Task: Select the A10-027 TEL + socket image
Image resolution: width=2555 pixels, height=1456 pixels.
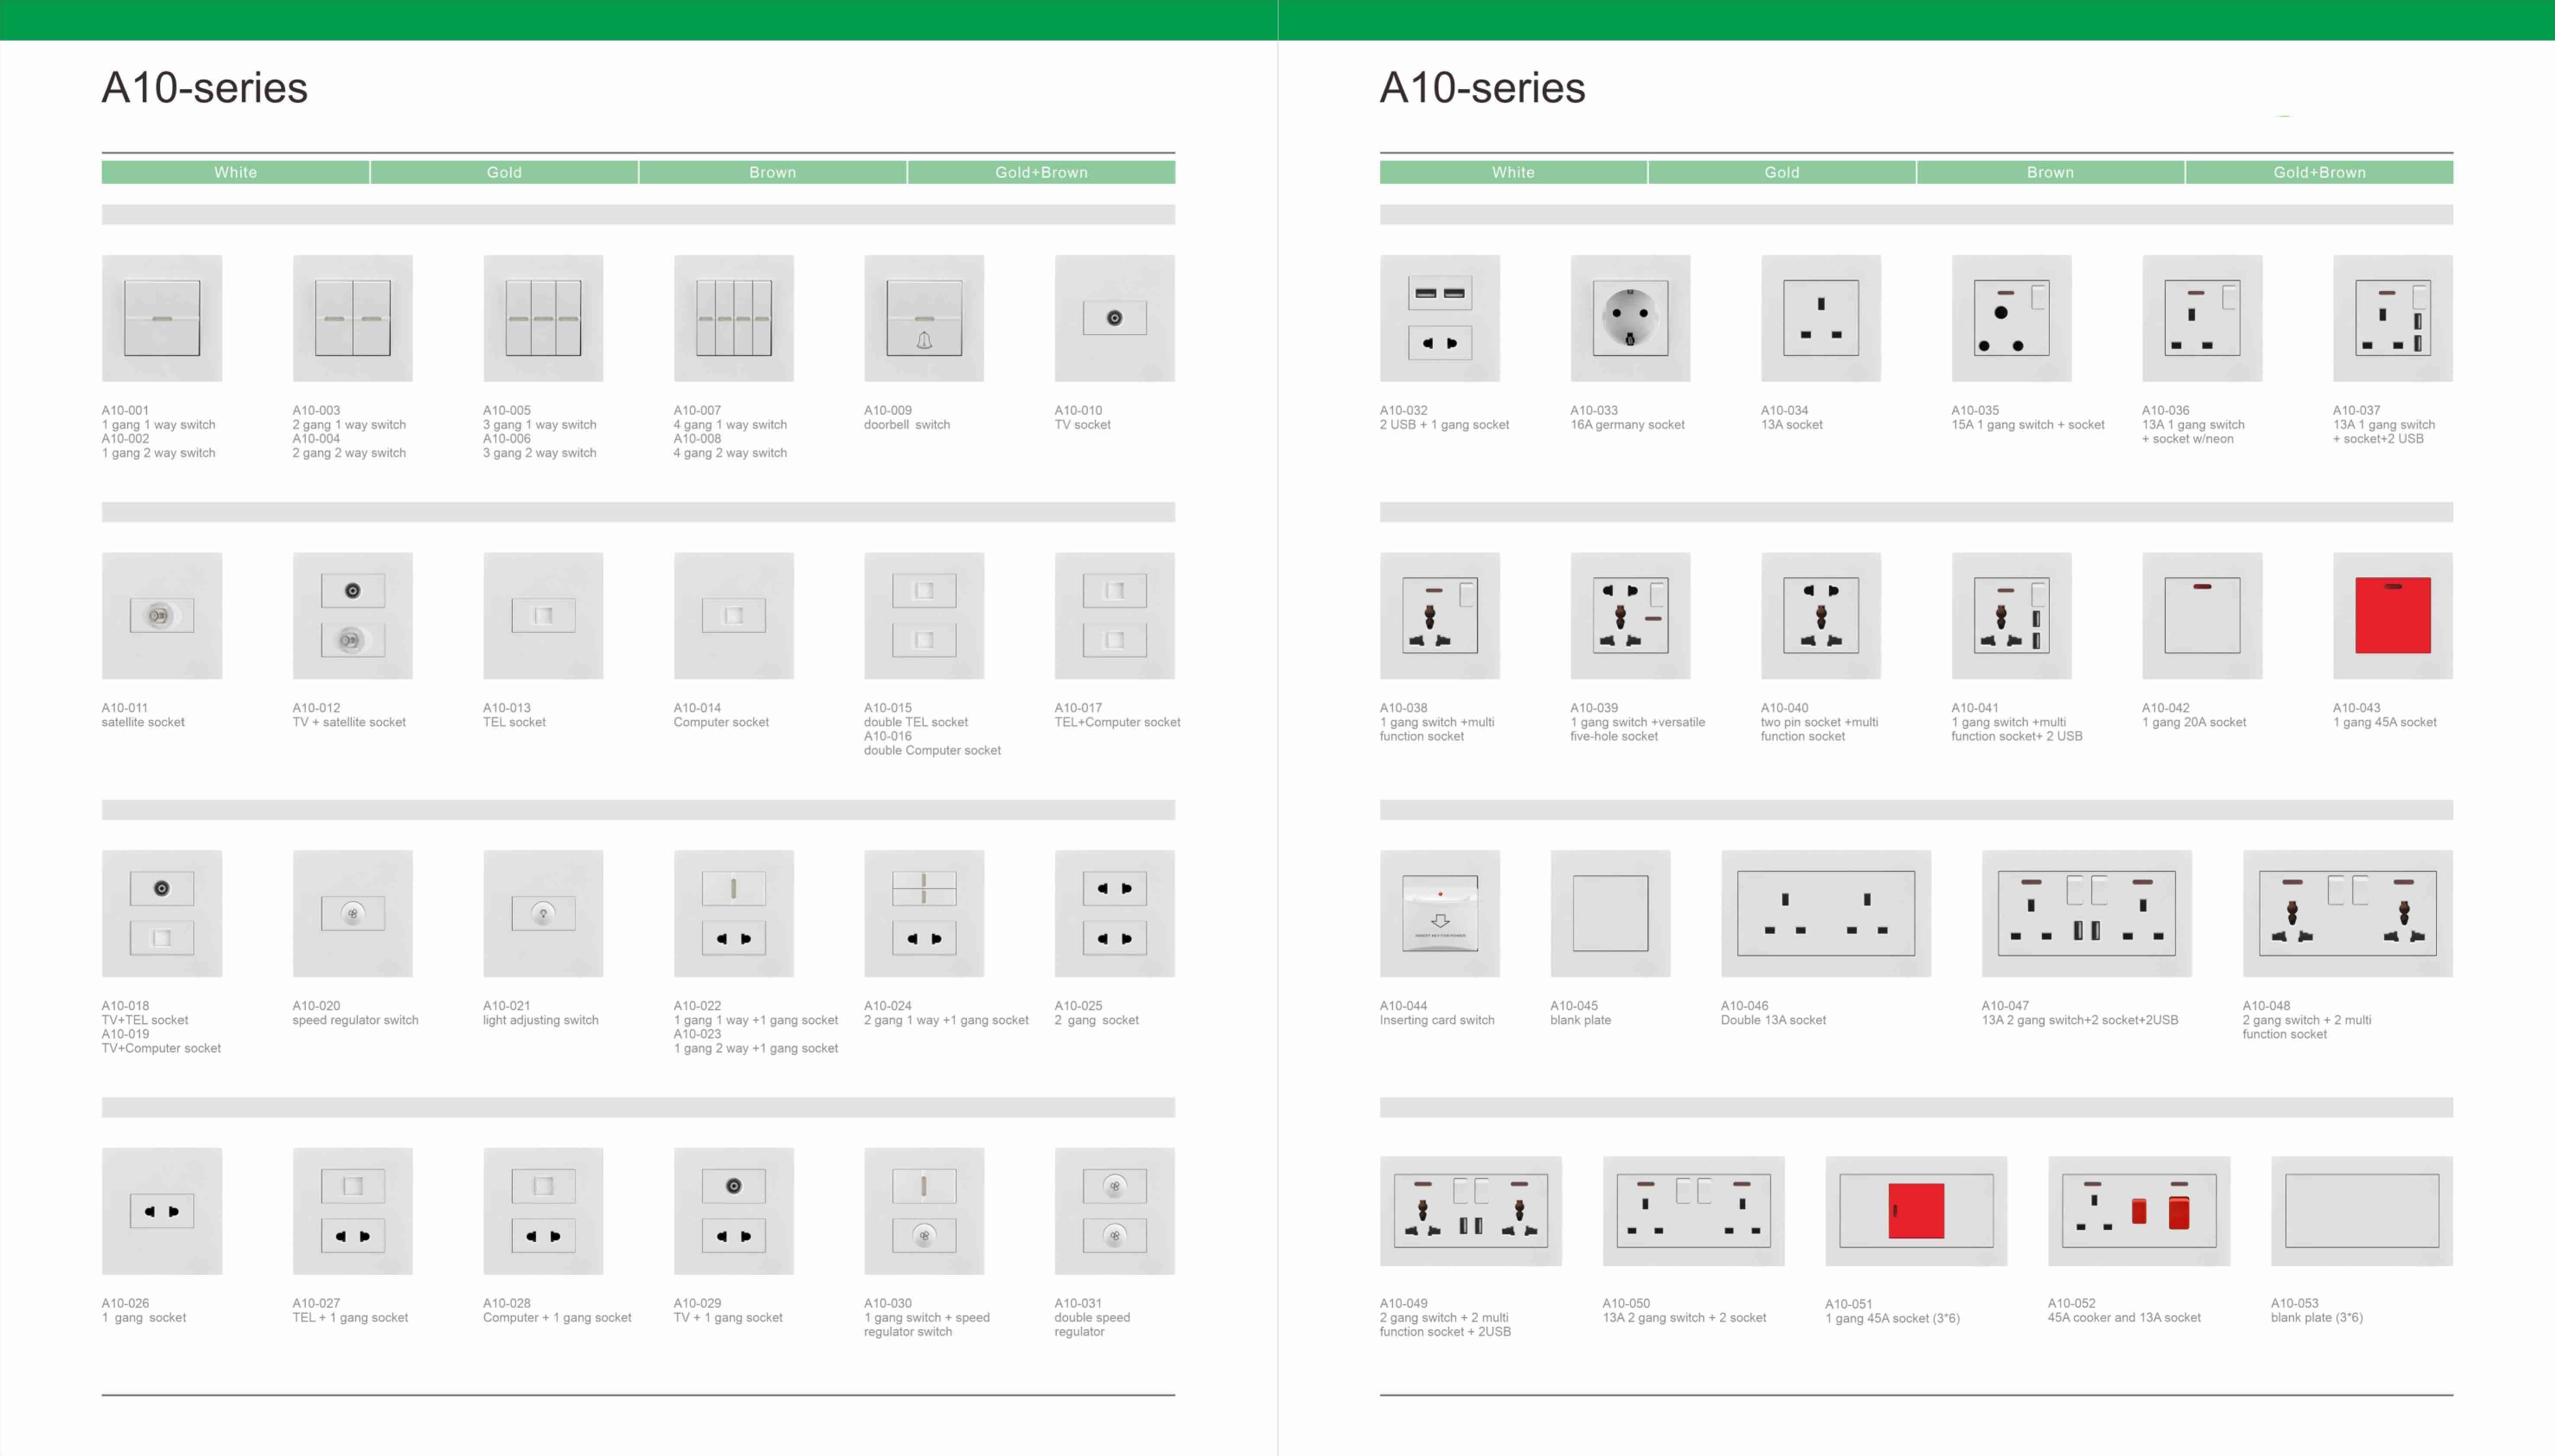Action: 352,1211
